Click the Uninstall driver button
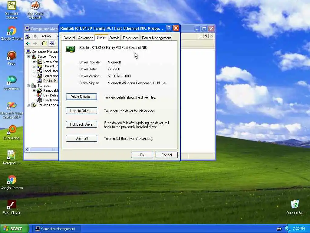 click(81, 138)
